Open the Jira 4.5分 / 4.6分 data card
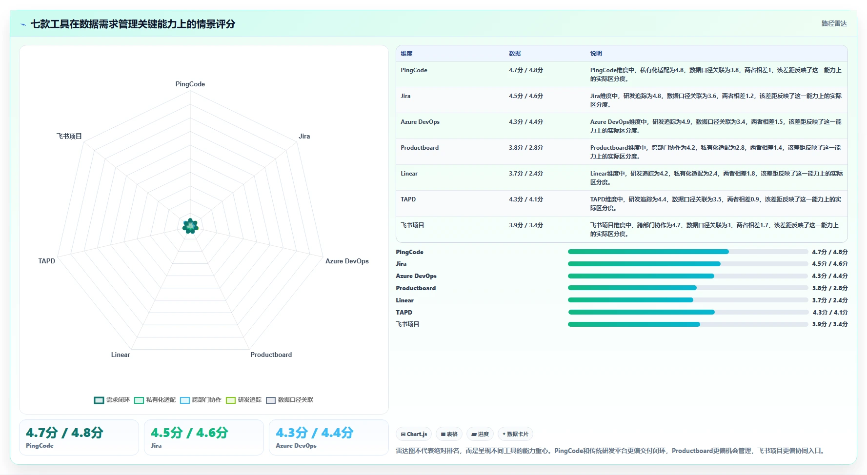The image size is (867, 475). 204,437
